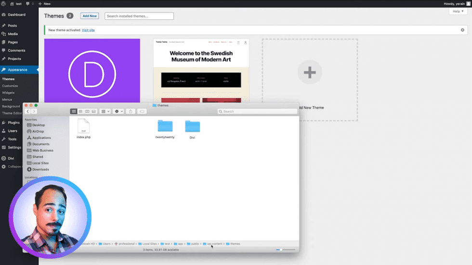Click 'public' in the Finder path bar
The width and height of the screenshot is (472, 265).
point(193,244)
